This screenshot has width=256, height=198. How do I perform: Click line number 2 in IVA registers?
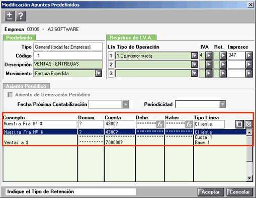click(x=111, y=65)
